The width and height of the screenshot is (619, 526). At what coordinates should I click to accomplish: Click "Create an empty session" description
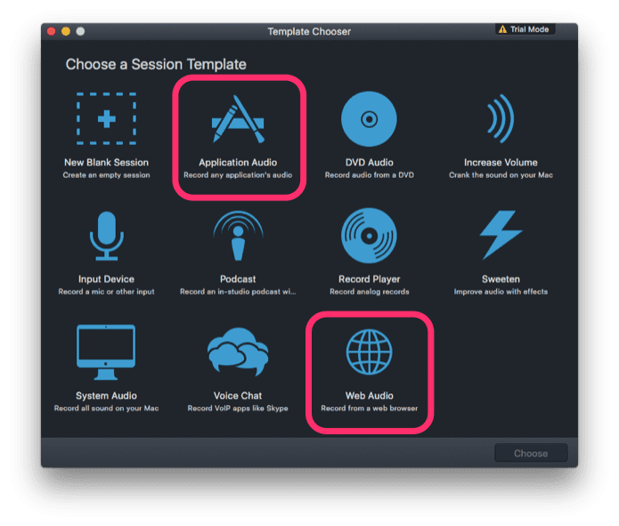[x=106, y=175]
